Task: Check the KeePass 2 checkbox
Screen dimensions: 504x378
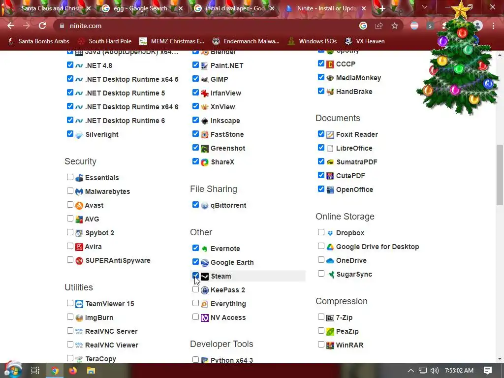Action: tap(195, 289)
